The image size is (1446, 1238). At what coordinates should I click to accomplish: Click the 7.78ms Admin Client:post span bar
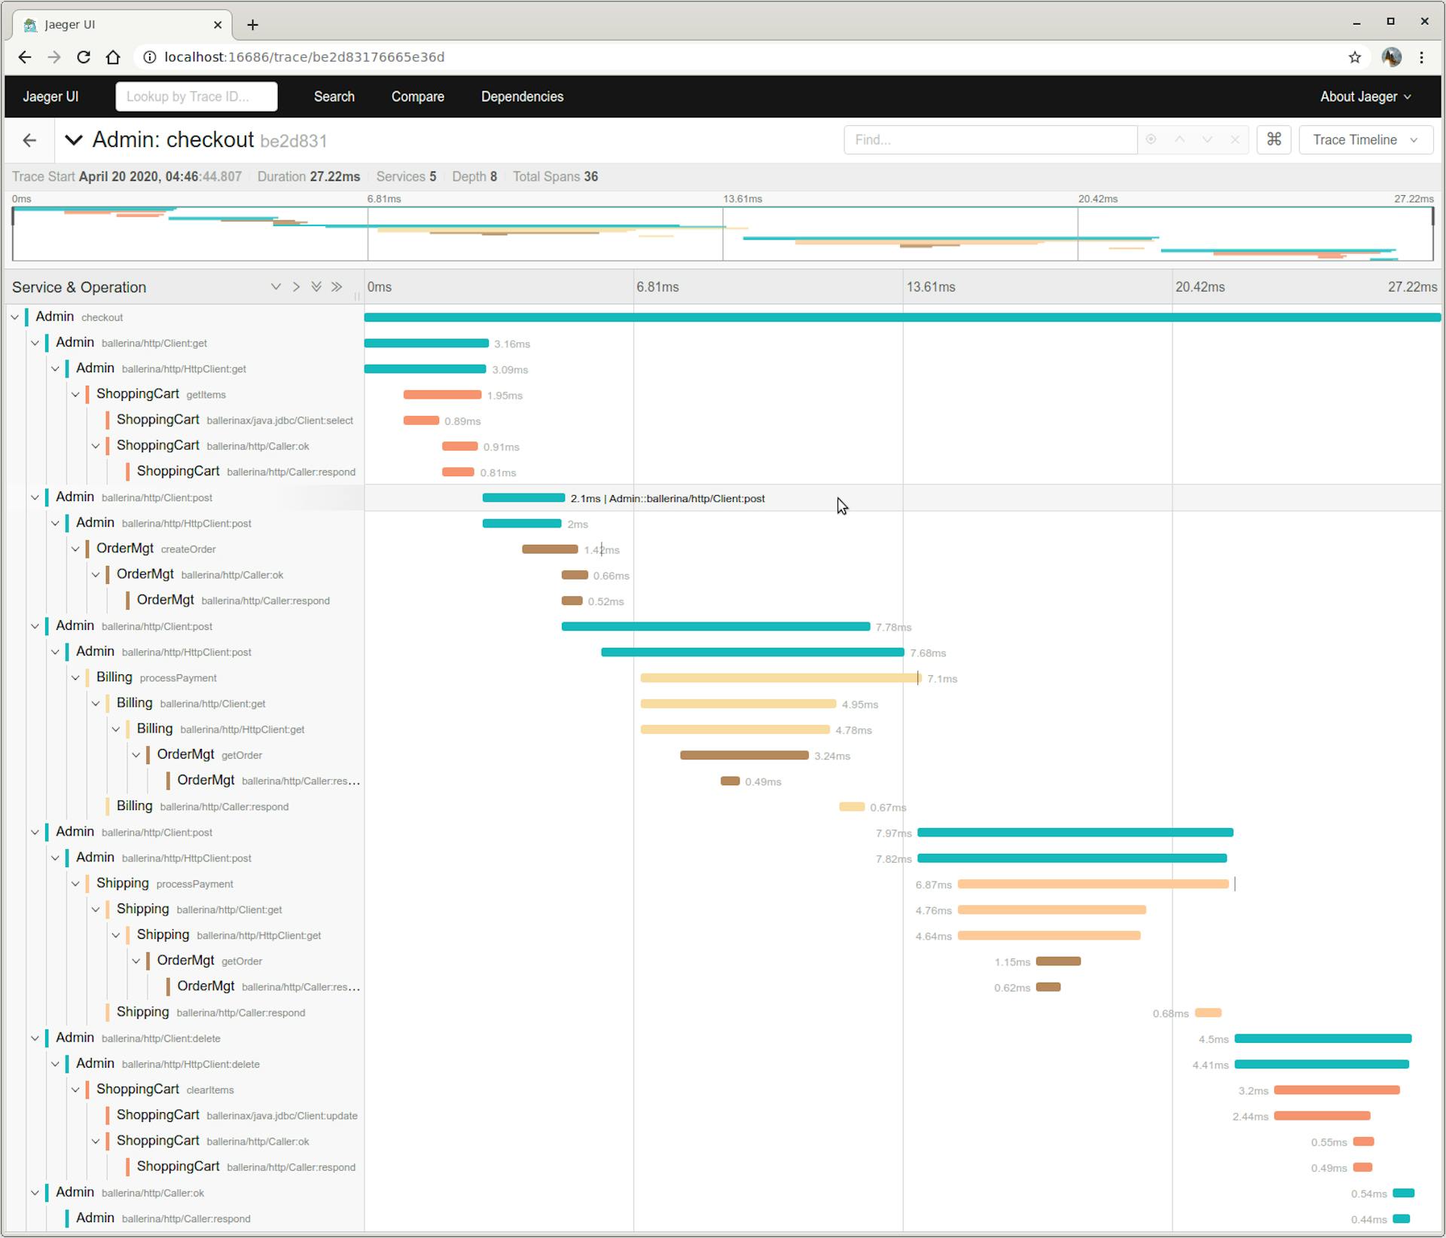[715, 627]
